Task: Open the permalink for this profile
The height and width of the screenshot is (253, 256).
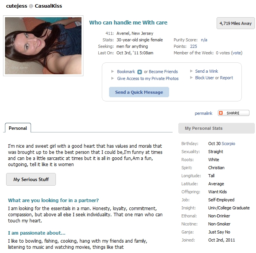Action: [x=204, y=113]
